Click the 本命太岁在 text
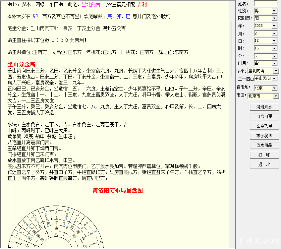 (x=19, y=17)
